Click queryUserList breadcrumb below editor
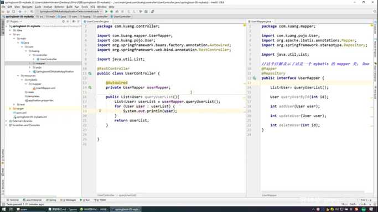This screenshot has width=378, height=212. pos(127,195)
